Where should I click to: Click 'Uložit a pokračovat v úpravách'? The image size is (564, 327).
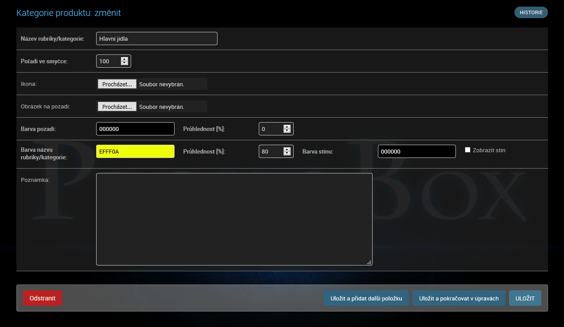click(459, 298)
